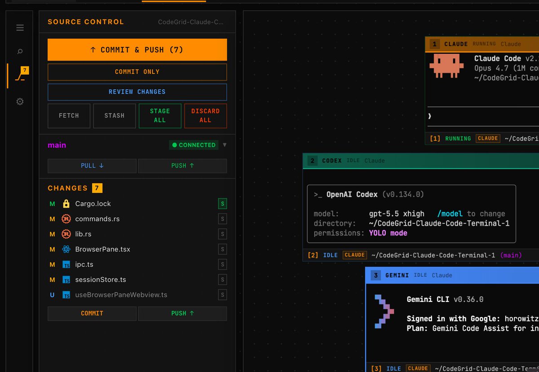This screenshot has width=539, height=372.
Task: Click the TypeScript icon beside sessionStore.ts
Action: [x=66, y=280]
